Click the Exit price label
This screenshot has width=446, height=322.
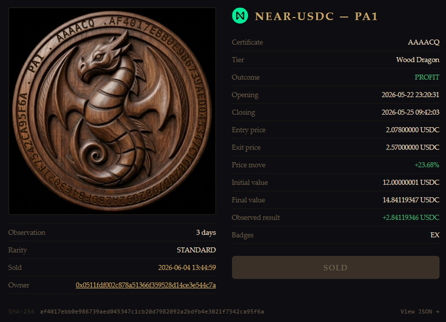coord(246,148)
